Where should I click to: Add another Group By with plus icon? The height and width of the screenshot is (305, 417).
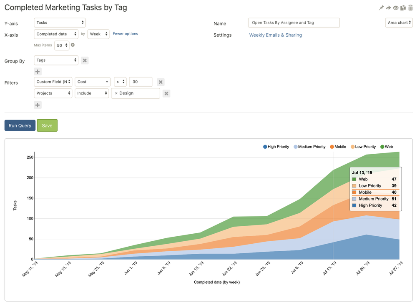point(38,72)
